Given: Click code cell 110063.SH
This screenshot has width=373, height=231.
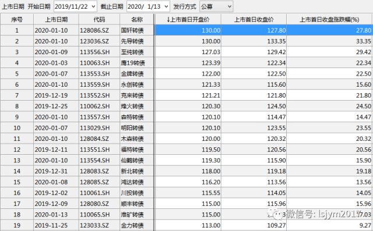Looking at the screenshot, I should point(99,63).
